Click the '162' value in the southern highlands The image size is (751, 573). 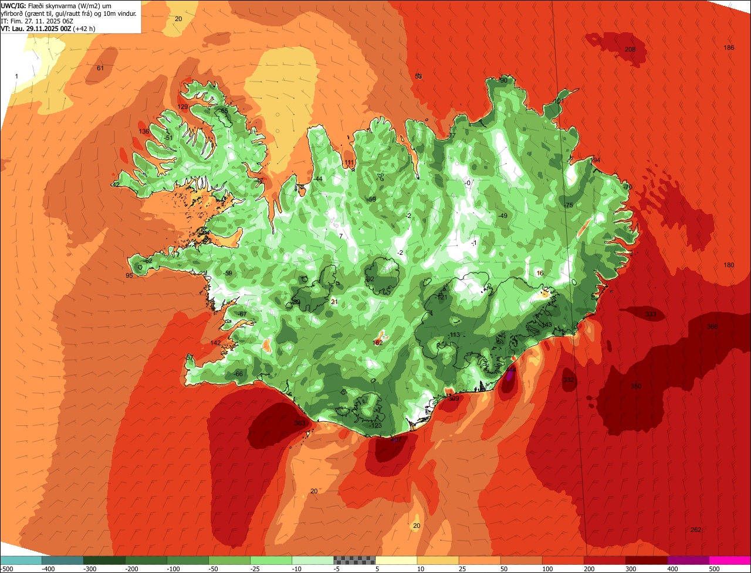378,343
